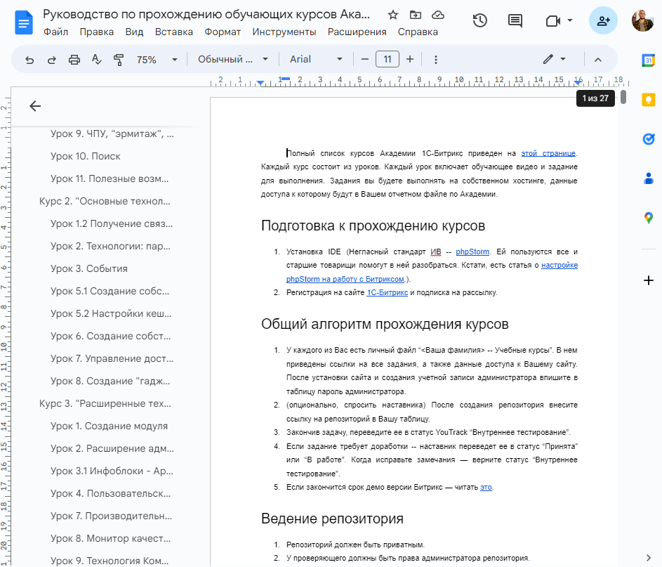Image resolution: width=662 pixels, height=567 pixels.
Task: Click heading 'Ведение репозитория'
Action: click(x=332, y=519)
